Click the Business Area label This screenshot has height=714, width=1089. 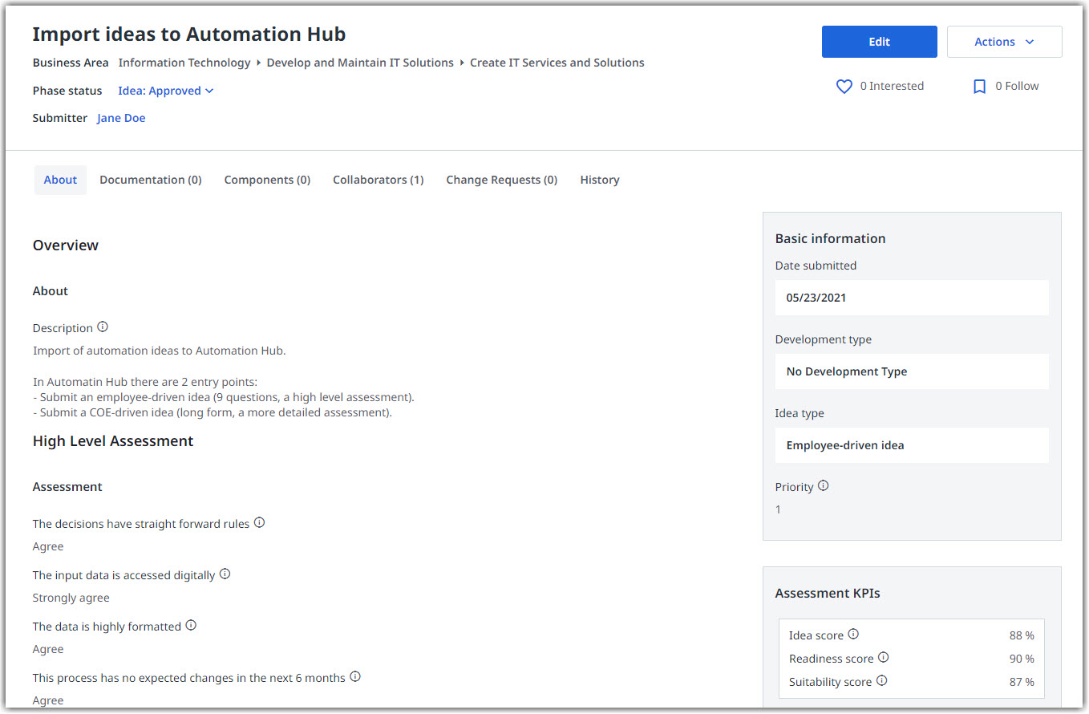tap(71, 63)
